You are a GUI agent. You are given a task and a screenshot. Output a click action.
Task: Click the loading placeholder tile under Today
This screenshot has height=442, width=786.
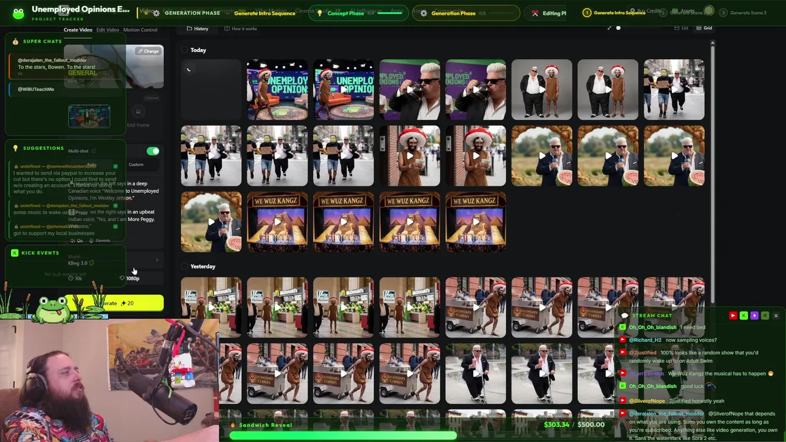(x=211, y=90)
